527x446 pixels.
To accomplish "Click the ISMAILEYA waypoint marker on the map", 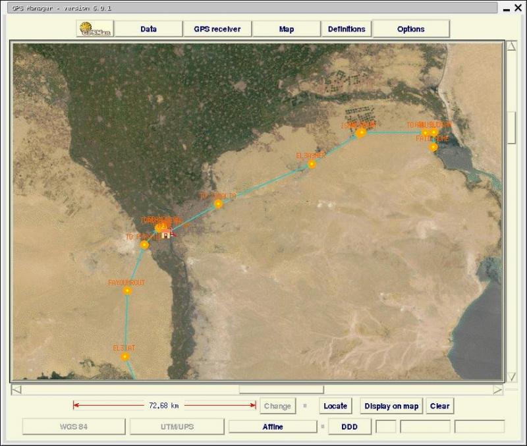I will (x=361, y=132).
